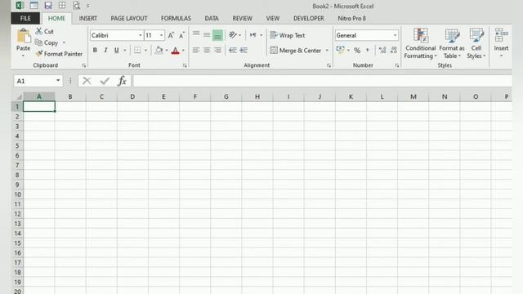
Task: Switch to the FORMULAS tab
Action: [176, 18]
